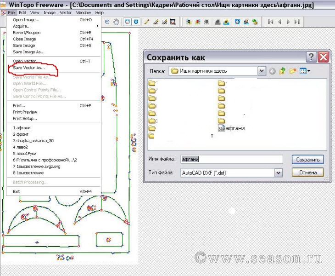
Task: Expand the Папка folder dropdown
Action: (x=262, y=71)
